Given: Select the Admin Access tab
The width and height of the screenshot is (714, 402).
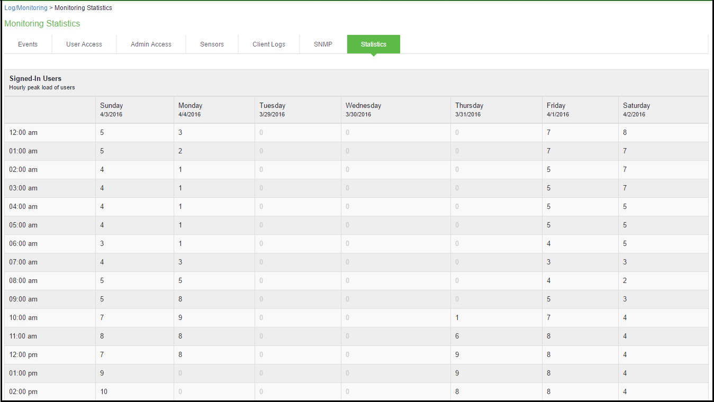Looking at the screenshot, I should (151, 44).
